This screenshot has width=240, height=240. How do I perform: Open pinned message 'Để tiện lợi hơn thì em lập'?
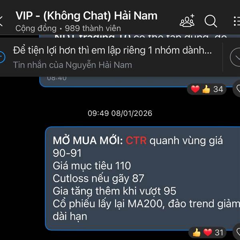[112, 50]
